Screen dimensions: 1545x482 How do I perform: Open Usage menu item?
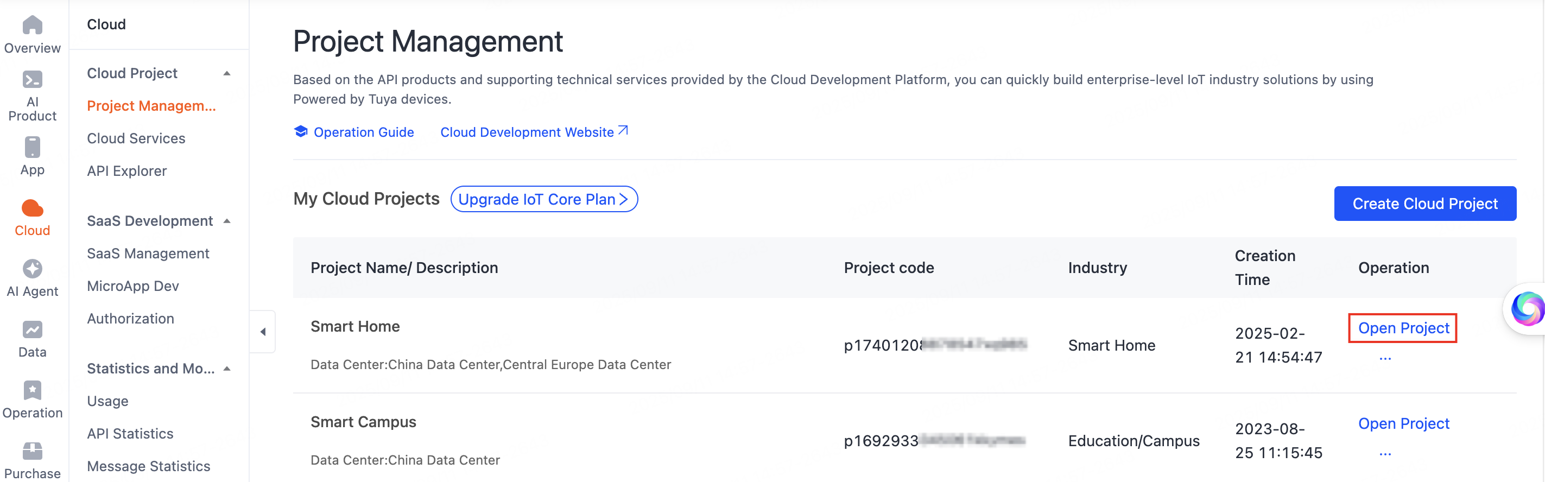coord(107,401)
